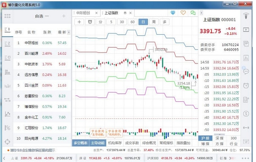
Task: Open the video player icon on right sidebar
Action: coord(246,30)
